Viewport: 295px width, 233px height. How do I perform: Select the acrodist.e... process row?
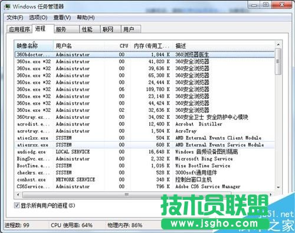(x=145, y=124)
